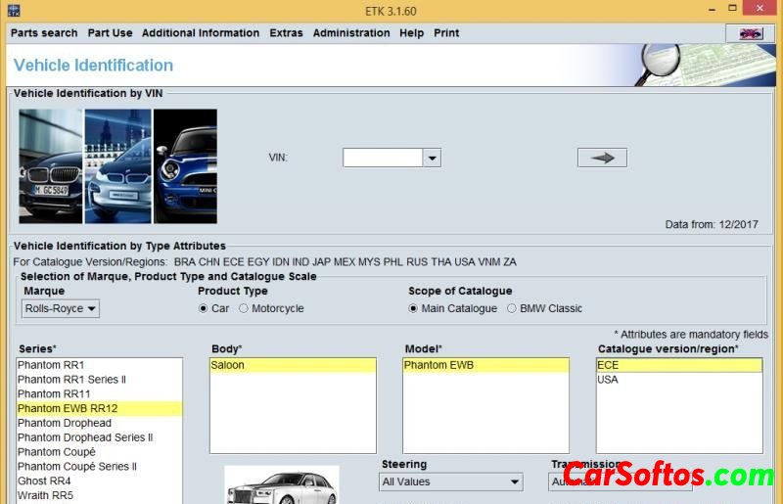Screen dimensions: 783x504
Task: Click the UK flag language icon
Action: [751, 33]
